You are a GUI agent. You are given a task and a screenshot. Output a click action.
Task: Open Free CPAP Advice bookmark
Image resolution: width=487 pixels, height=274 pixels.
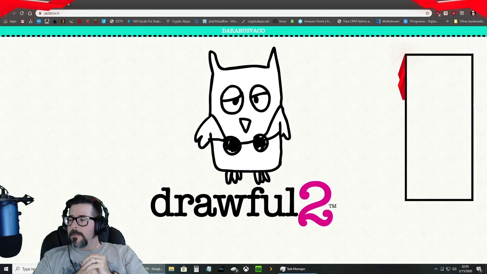tap(354, 21)
